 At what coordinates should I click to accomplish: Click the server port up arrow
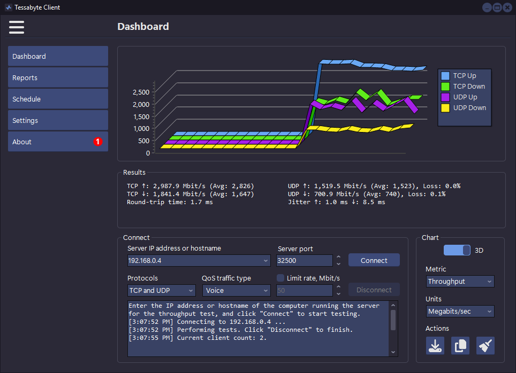pos(338,258)
